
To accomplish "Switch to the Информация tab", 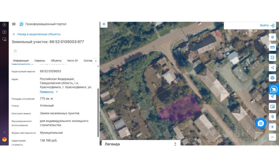I will pos(21,61).
